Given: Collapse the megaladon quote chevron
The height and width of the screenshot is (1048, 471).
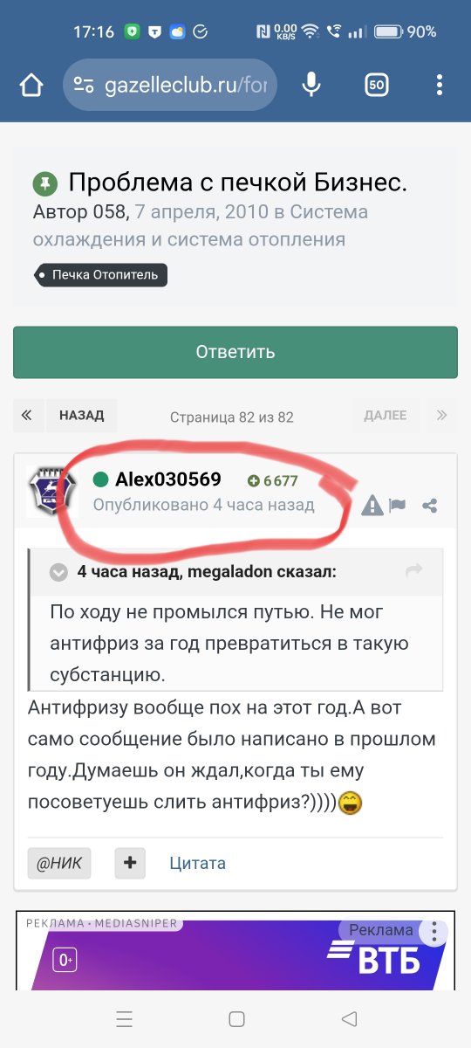Looking at the screenshot, I should (58, 573).
